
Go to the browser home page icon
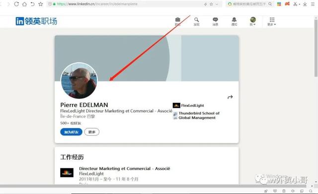[24, 4]
